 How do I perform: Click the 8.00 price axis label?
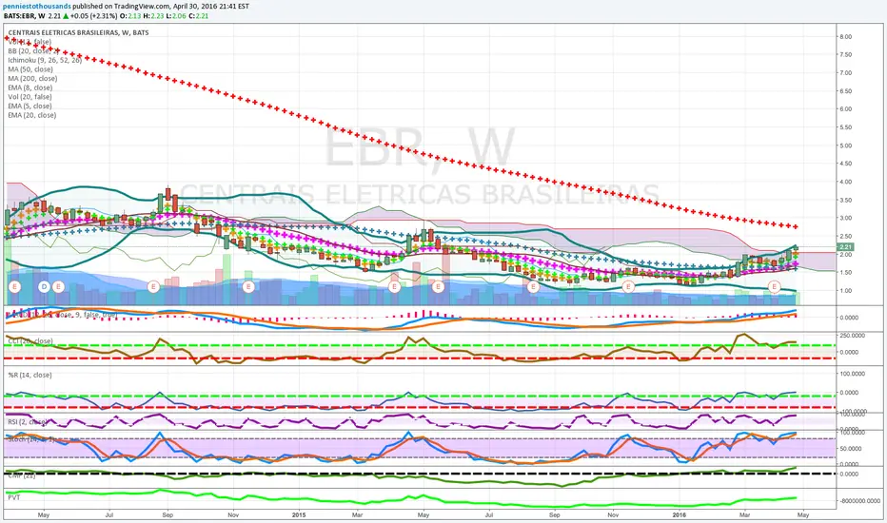click(x=846, y=36)
